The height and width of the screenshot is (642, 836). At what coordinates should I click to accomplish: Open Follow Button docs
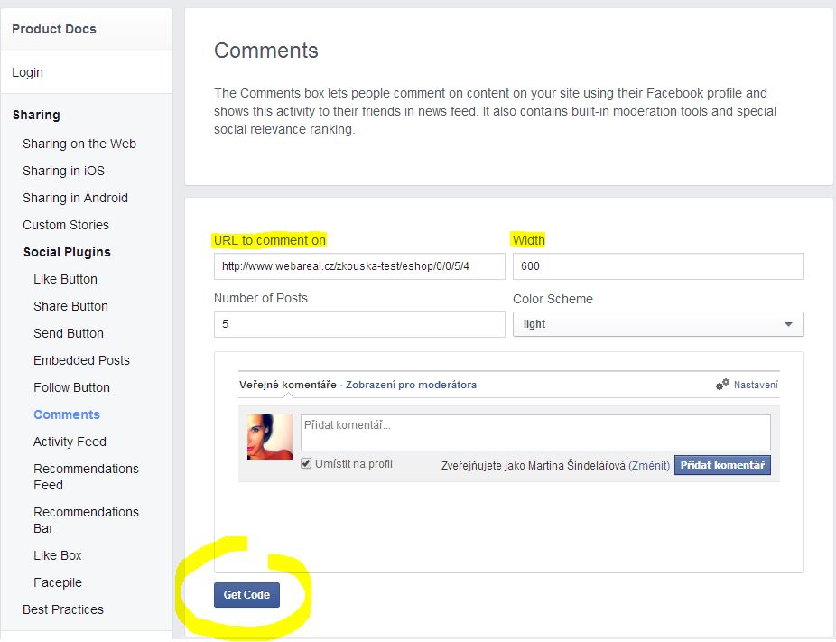coord(72,387)
